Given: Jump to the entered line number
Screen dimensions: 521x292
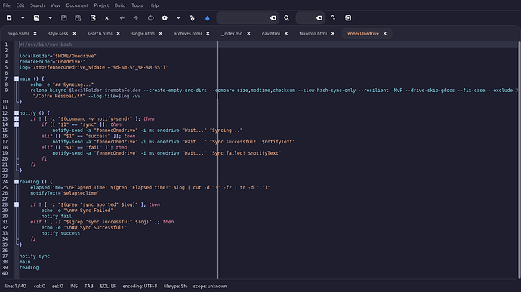Looking at the screenshot, I should 332,18.
